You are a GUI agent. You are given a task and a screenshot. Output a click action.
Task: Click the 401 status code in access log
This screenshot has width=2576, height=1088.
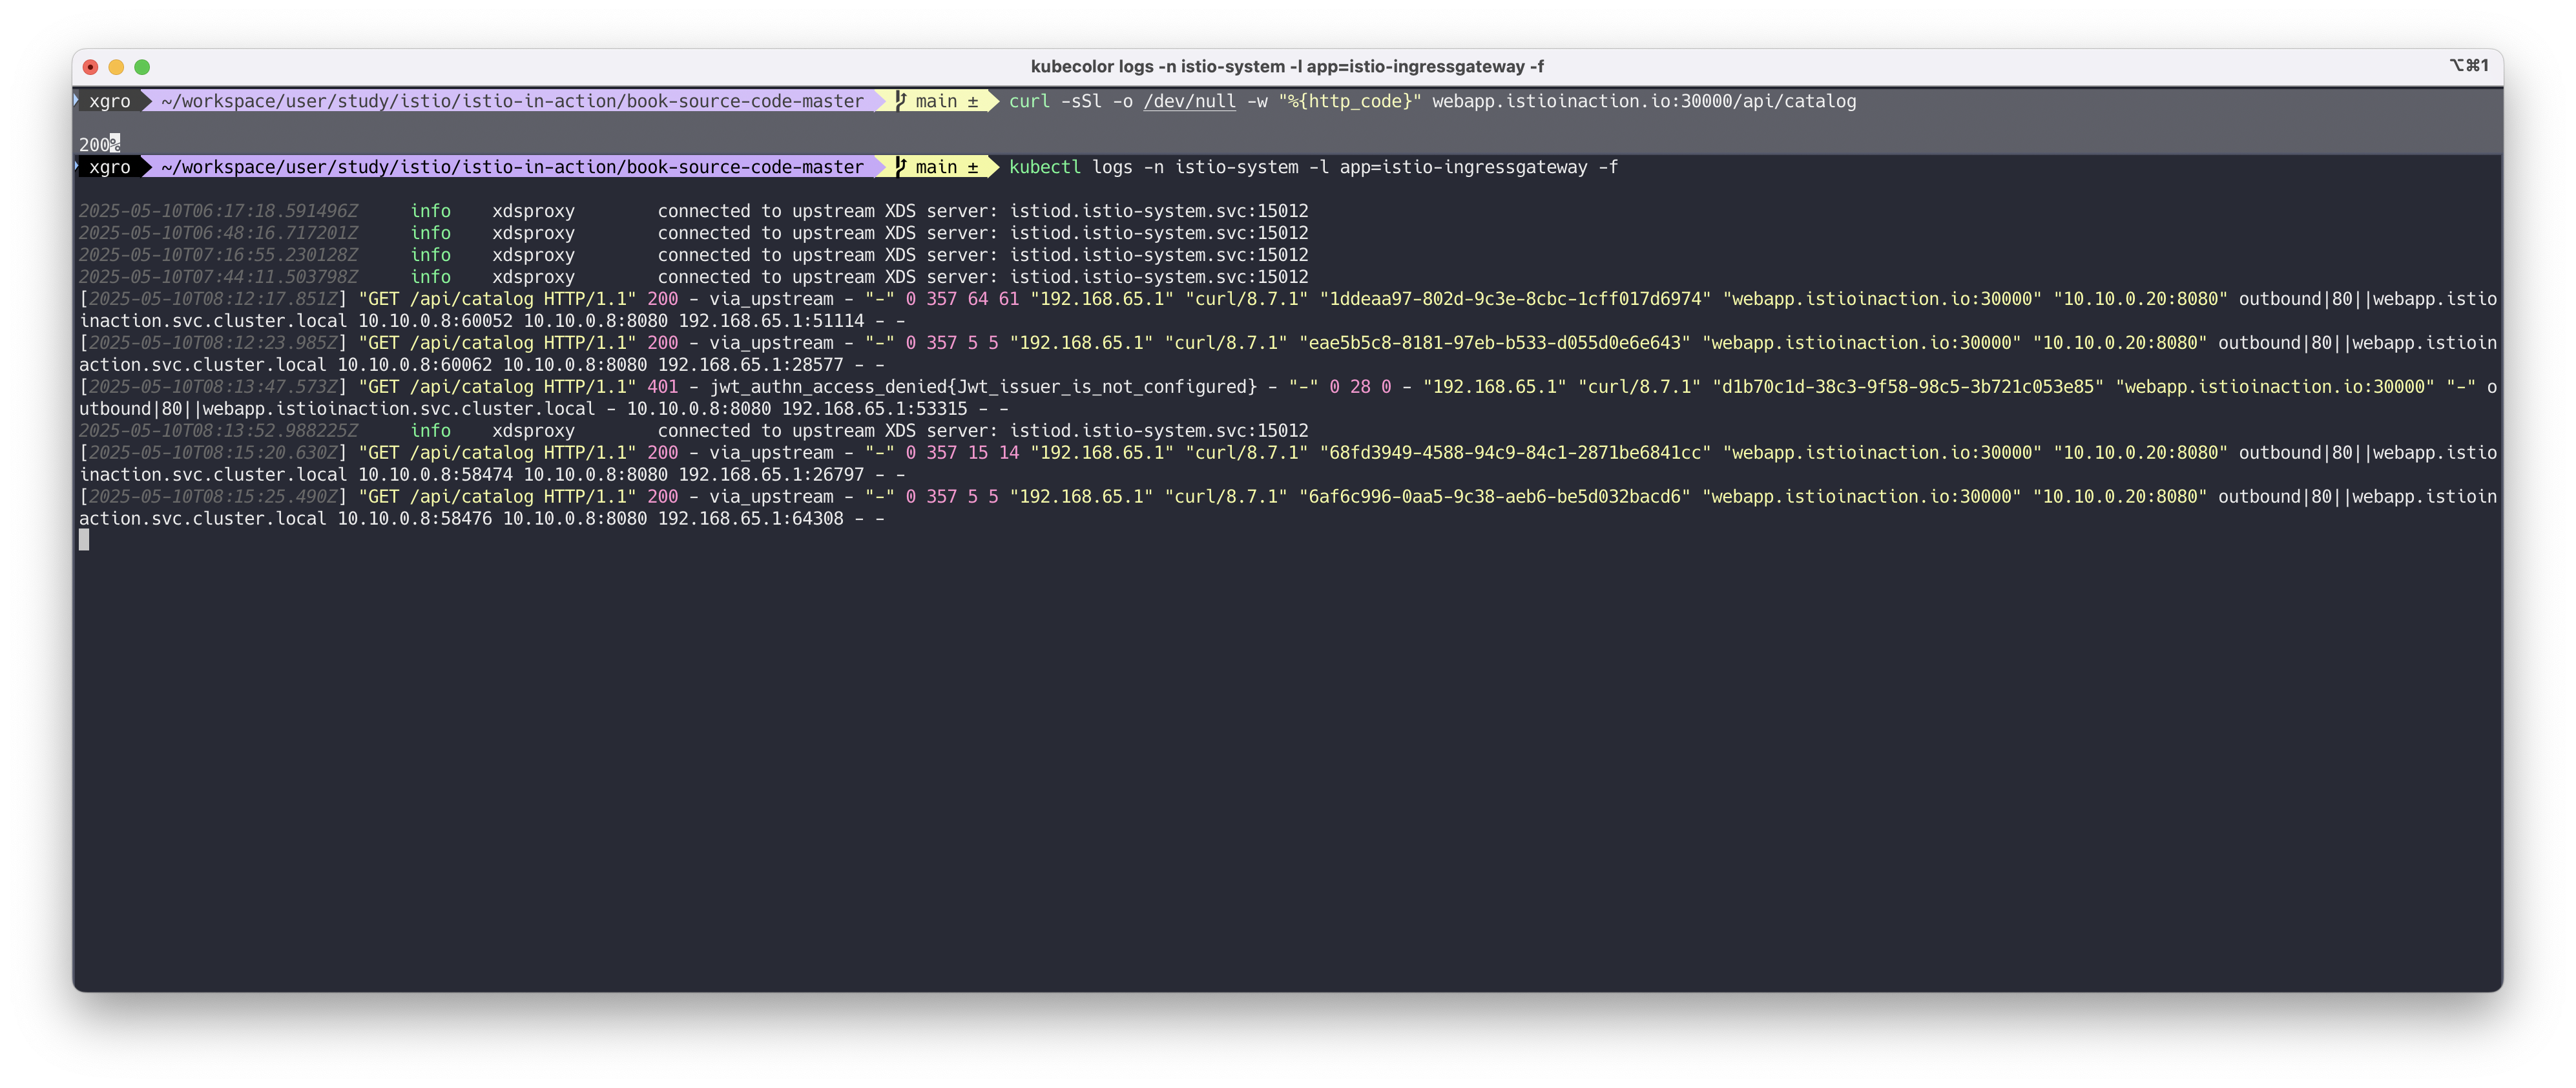click(x=662, y=387)
